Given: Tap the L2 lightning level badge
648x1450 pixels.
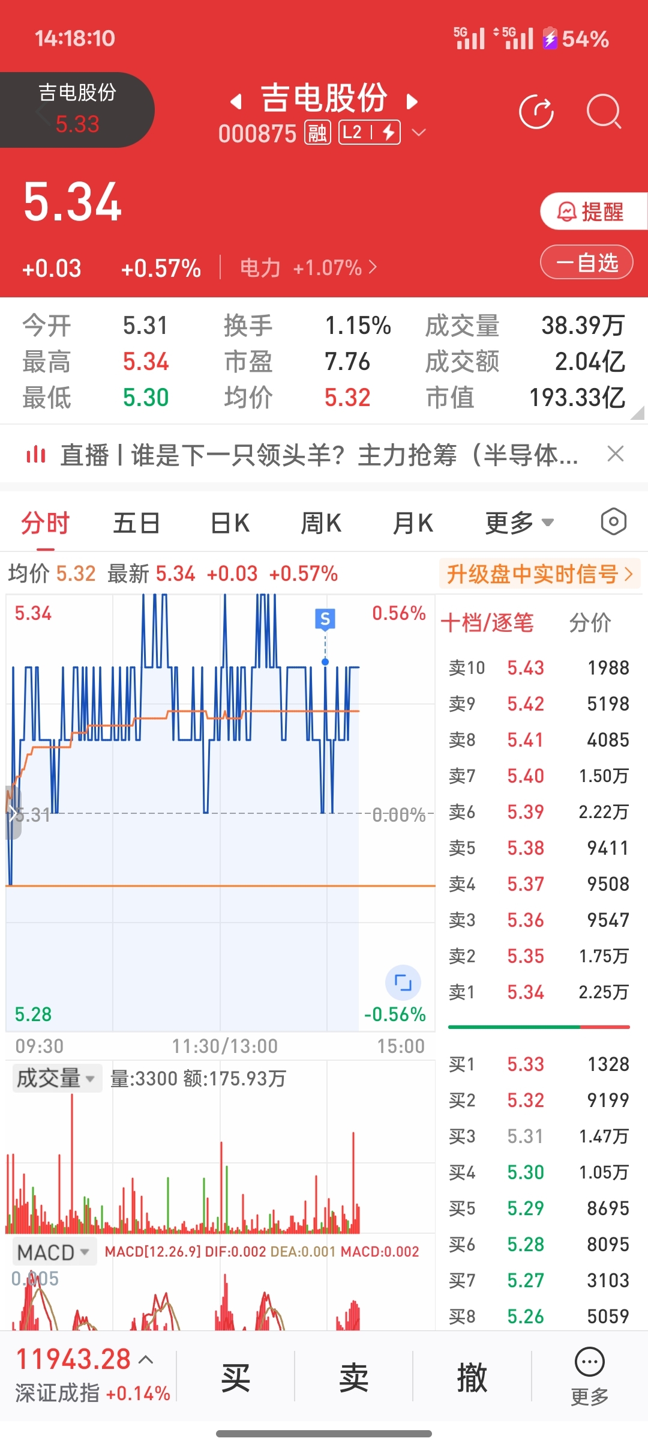Looking at the screenshot, I should [370, 133].
